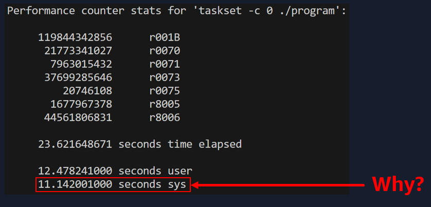Click the r0075 event name

tap(165, 91)
